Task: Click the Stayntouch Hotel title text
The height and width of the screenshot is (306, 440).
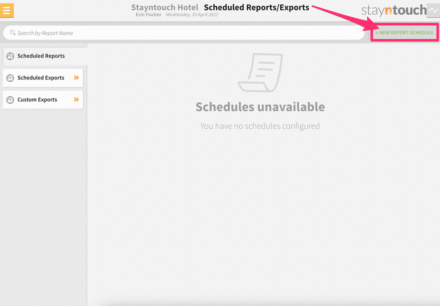Action: point(165,7)
